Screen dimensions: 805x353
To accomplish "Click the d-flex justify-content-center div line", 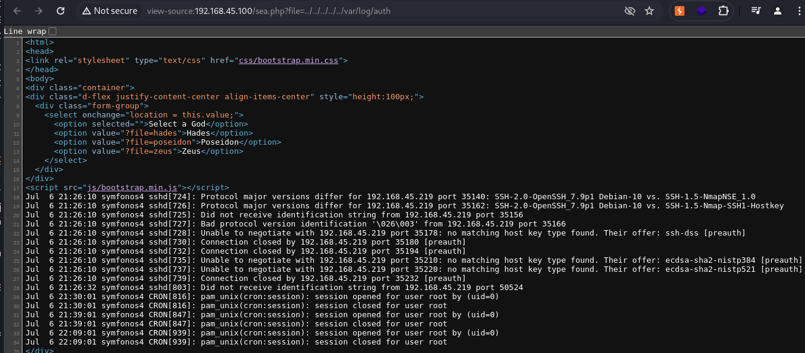I will [225, 97].
